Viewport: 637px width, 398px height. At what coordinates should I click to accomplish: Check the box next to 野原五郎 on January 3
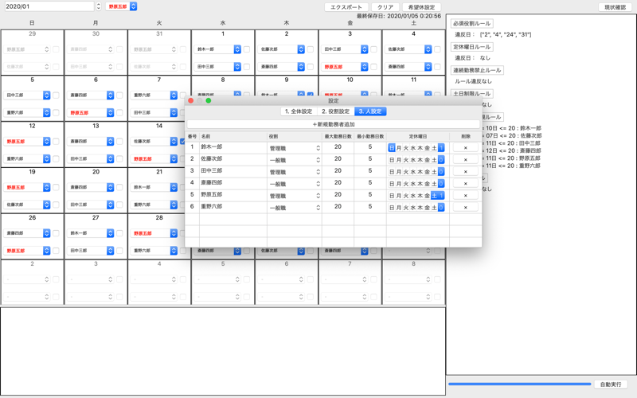tap(373, 67)
